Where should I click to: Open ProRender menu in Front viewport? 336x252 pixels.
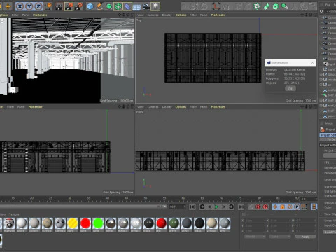(218, 107)
